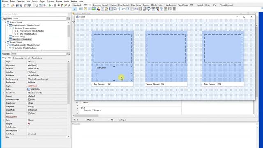Image resolution: width=263 pixels, height=148 pixels.
Task: Click the Composants filter field
Action: [x=39, y=18]
